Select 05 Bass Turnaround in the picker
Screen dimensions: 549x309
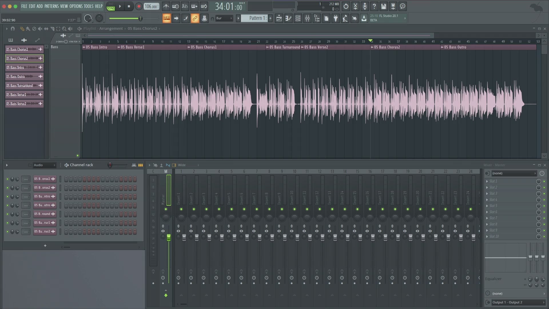tap(24, 86)
